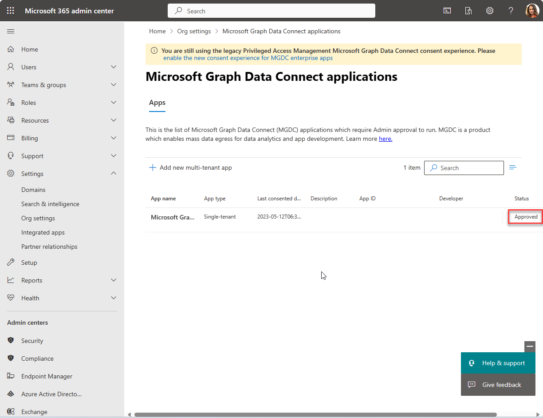Open the 'here' learn more link

(x=385, y=139)
